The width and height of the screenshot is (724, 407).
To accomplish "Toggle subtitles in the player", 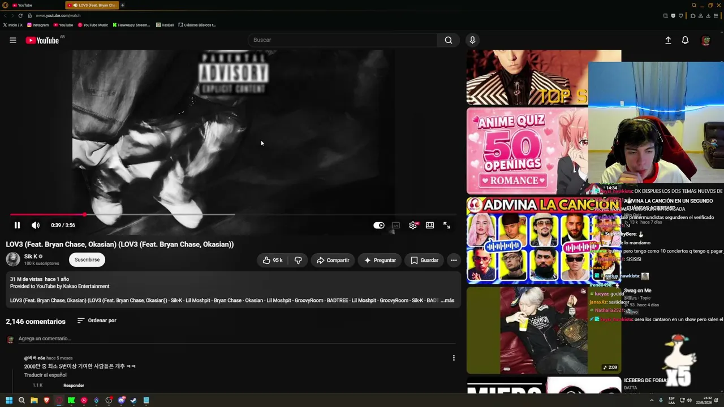I will click(396, 225).
